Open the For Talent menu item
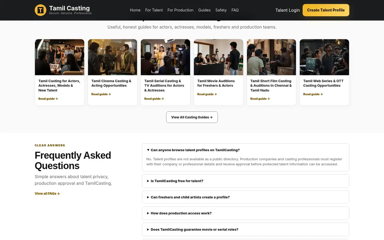 coord(154,10)
